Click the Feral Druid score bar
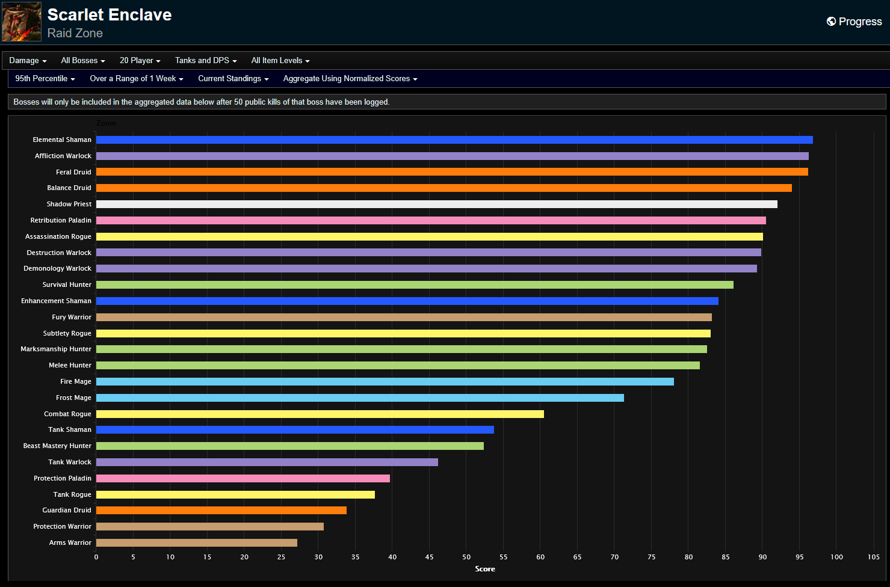 pos(451,171)
